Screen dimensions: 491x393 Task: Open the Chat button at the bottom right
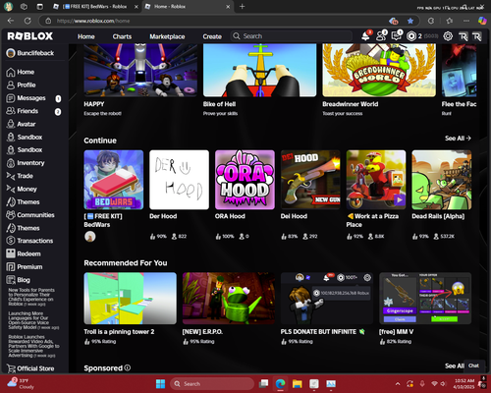pyautogui.click(x=473, y=365)
